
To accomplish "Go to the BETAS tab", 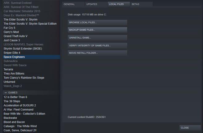I will point(142,4).
